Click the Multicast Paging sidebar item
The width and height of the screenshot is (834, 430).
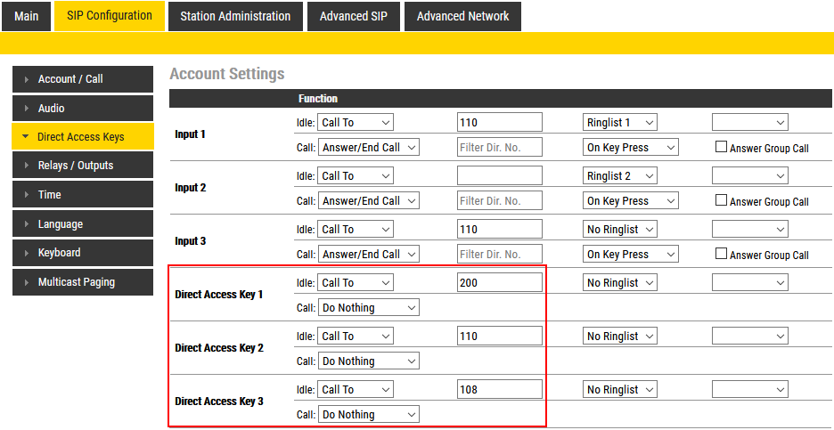point(82,282)
